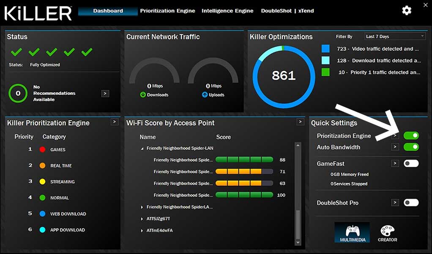Expand the Friendly Neighborhood SpiderLA... group
This screenshot has width=432, height=254.
(x=142, y=207)
